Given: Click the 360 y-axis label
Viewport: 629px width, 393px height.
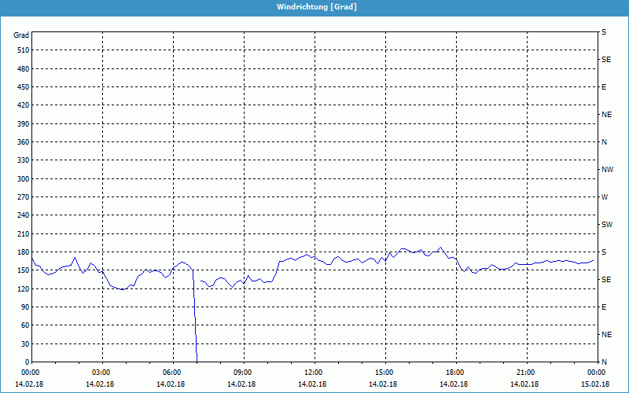Looking at the screenshot, I should [x=22, y=142].
